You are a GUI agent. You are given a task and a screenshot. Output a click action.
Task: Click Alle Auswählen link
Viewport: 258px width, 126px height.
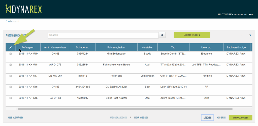tap(16, 117)
